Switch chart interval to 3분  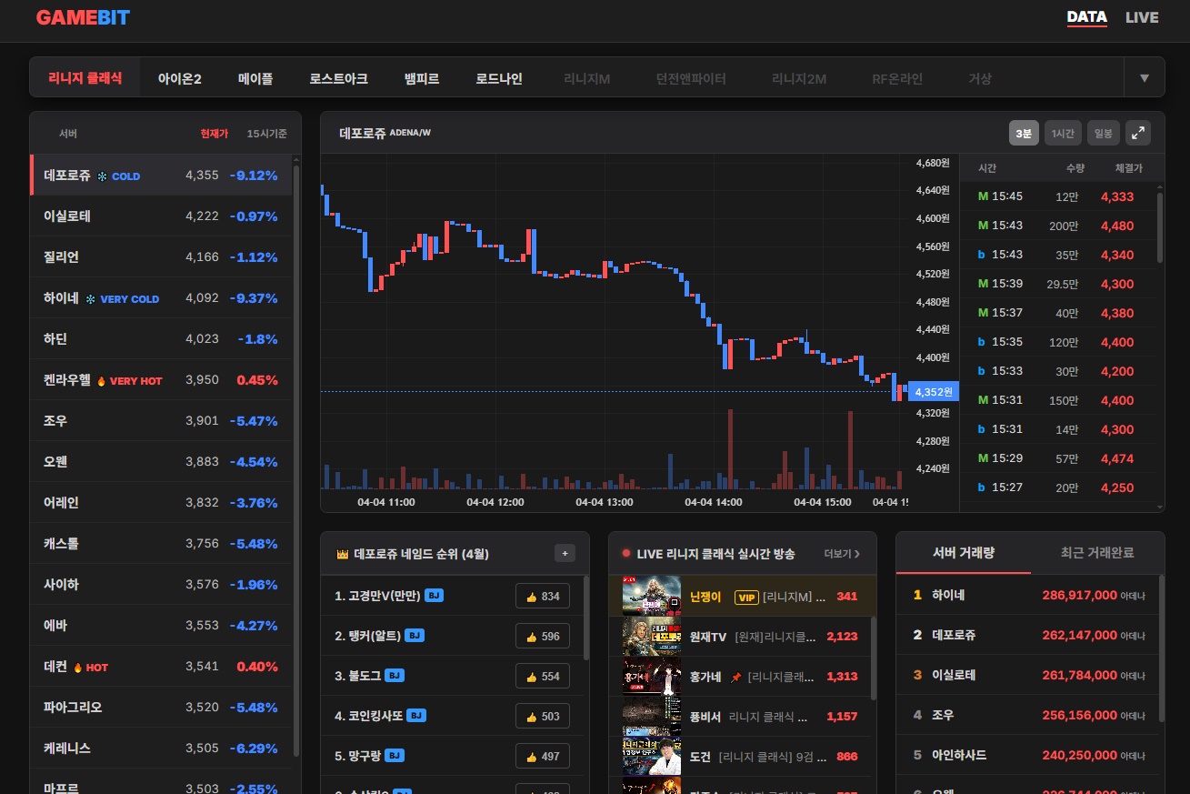pyautogui.click(x=1024, y=134)
